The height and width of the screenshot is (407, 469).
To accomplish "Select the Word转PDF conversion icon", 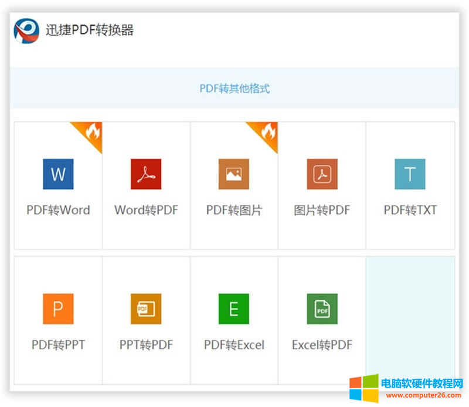I will [145, 174].
